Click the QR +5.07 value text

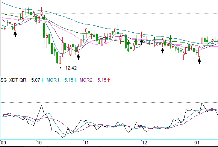(x=30, y=80)
